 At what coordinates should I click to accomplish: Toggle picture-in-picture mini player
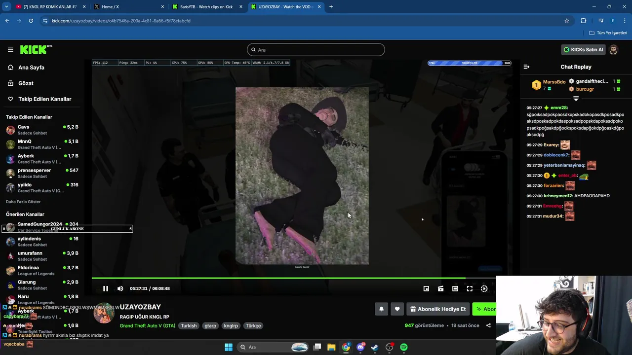426,288
